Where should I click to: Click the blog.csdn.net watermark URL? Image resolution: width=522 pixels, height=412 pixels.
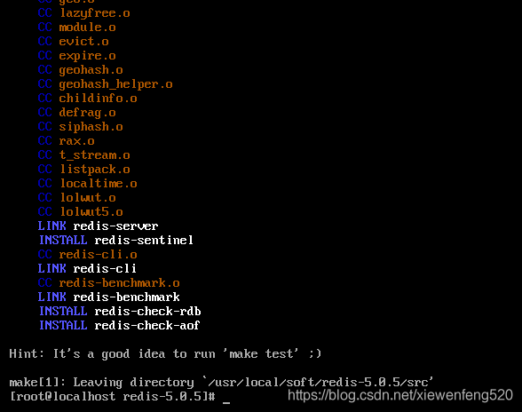[399, 395]
